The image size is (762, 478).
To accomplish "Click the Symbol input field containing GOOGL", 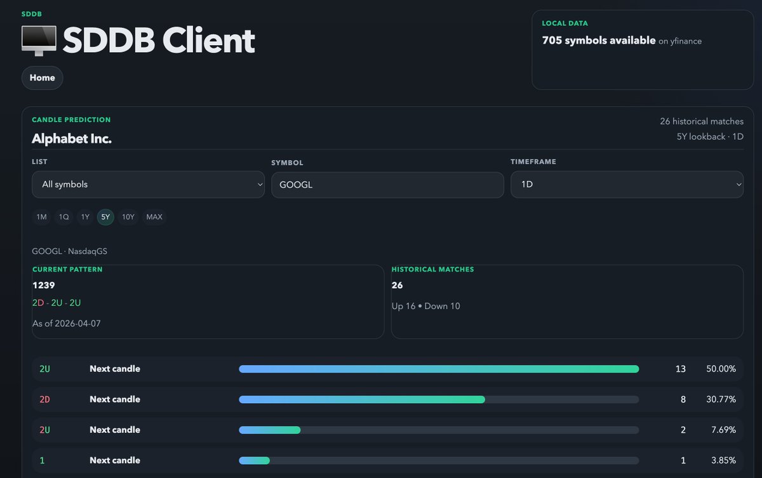I will tap(387, 185).
